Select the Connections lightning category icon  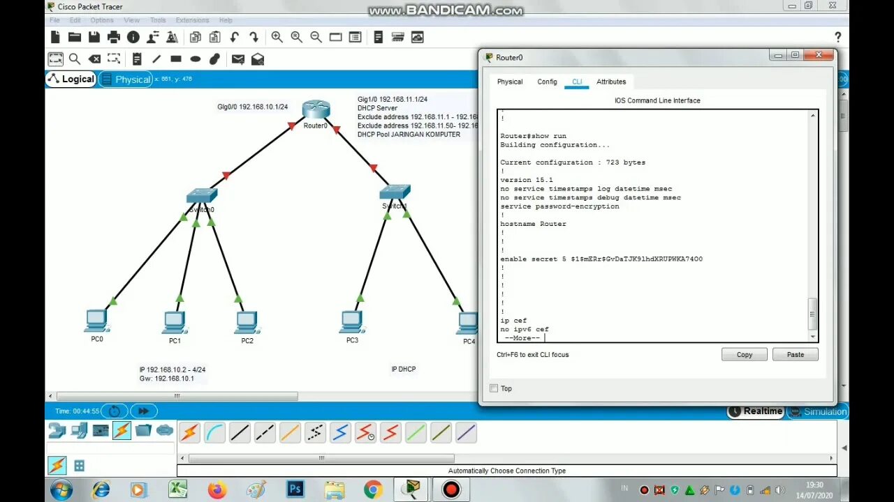122,430
